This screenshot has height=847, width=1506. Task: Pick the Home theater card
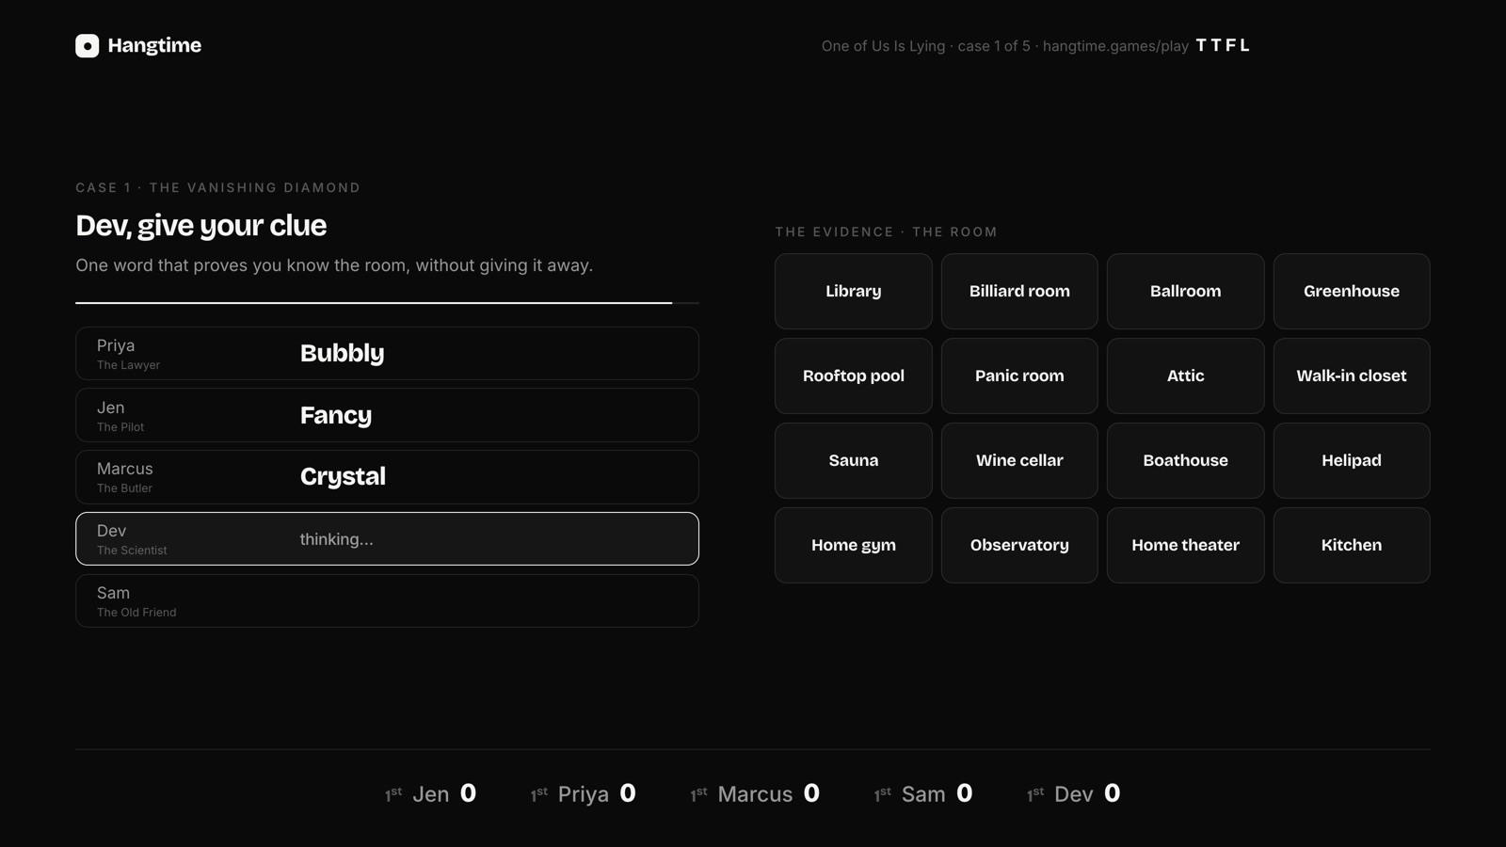coord(1185,545)
